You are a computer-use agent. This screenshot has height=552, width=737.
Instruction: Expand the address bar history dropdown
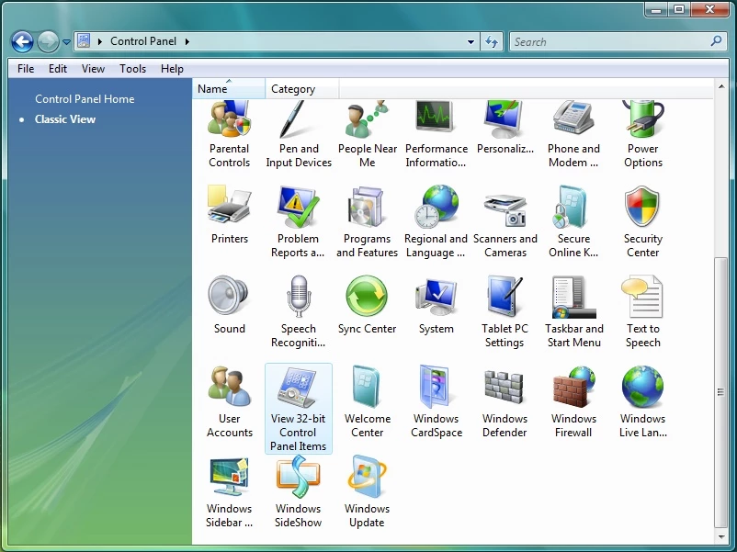click(x=471, y=42)
